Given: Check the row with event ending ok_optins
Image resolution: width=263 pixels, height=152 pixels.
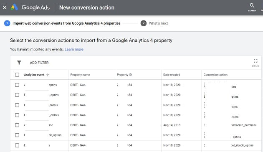Looking at the screenshot, I should (17, 135).
